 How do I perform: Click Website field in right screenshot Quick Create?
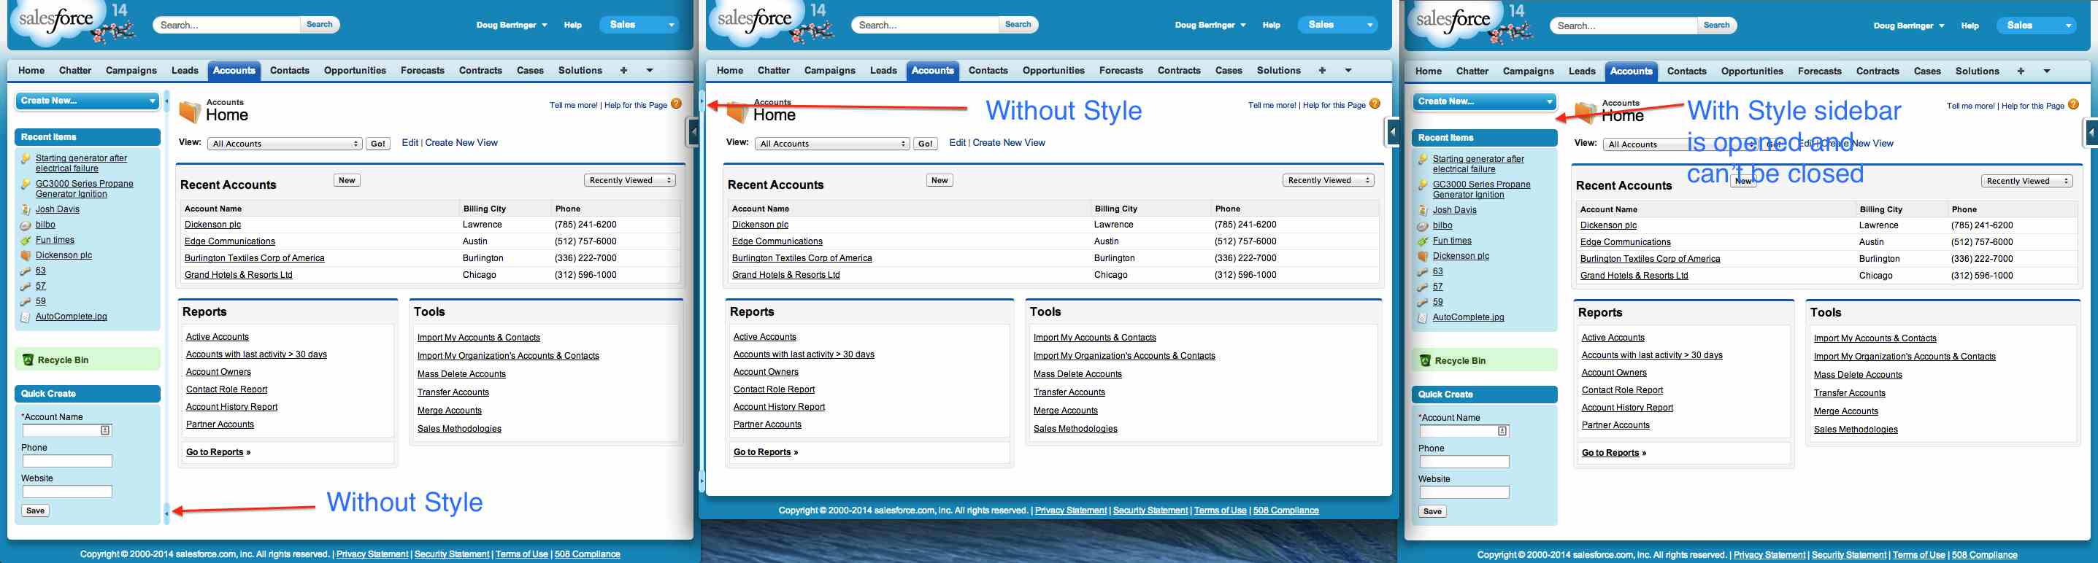1464,493
